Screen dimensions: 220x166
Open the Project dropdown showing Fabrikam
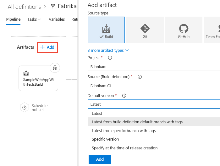pos(154,67)
